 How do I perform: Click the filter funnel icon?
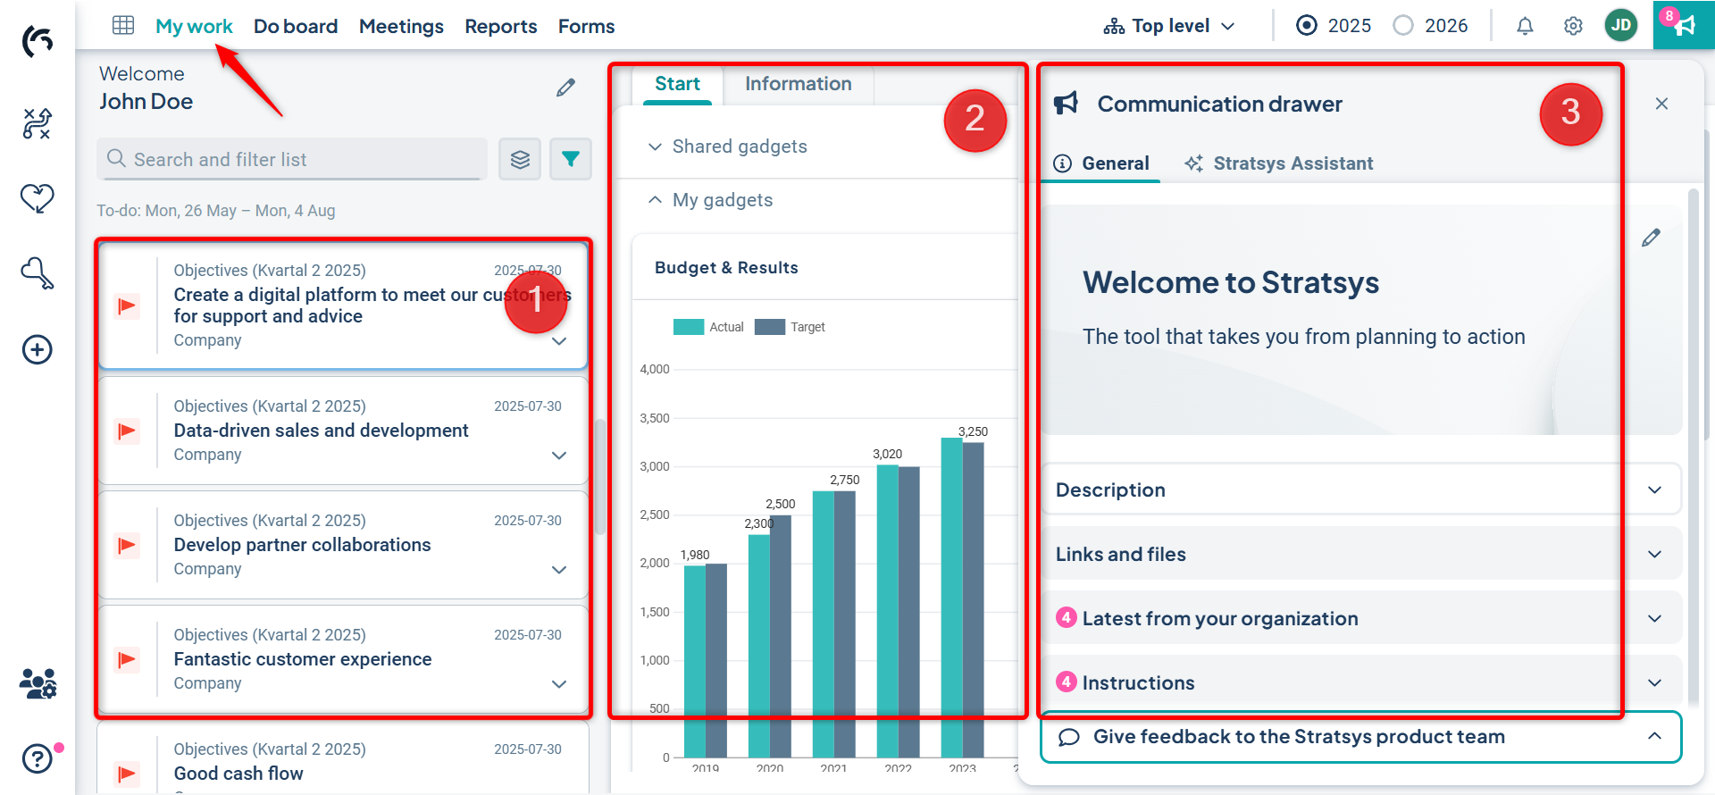570,159
